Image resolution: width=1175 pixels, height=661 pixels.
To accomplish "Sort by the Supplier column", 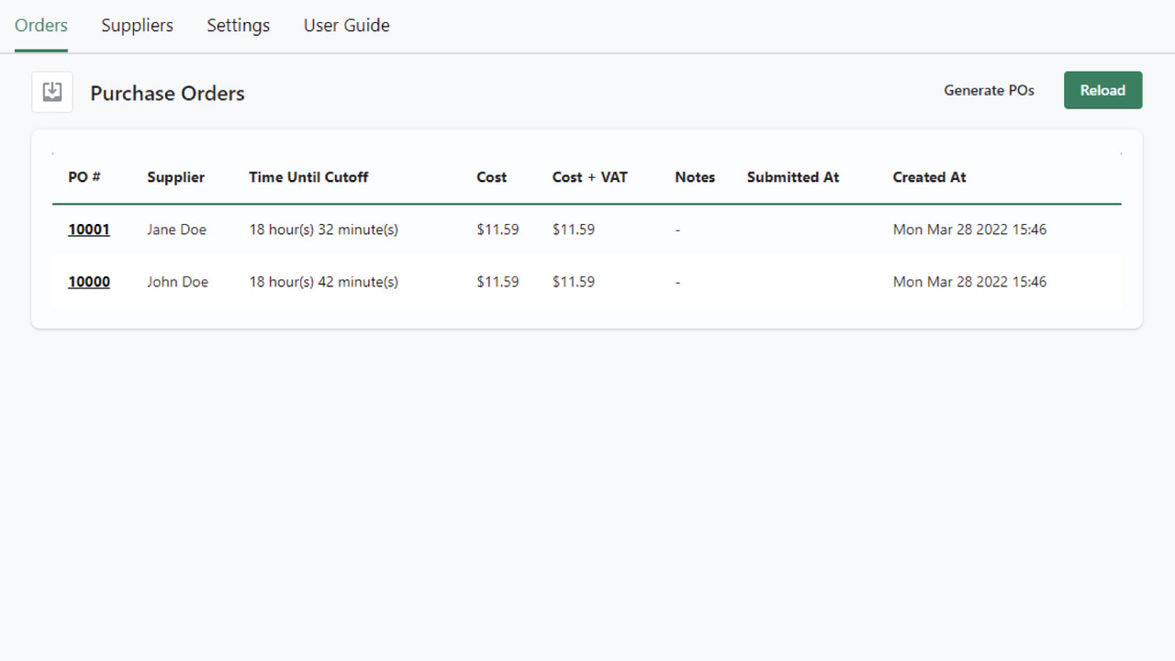I will tap(175, 177).
